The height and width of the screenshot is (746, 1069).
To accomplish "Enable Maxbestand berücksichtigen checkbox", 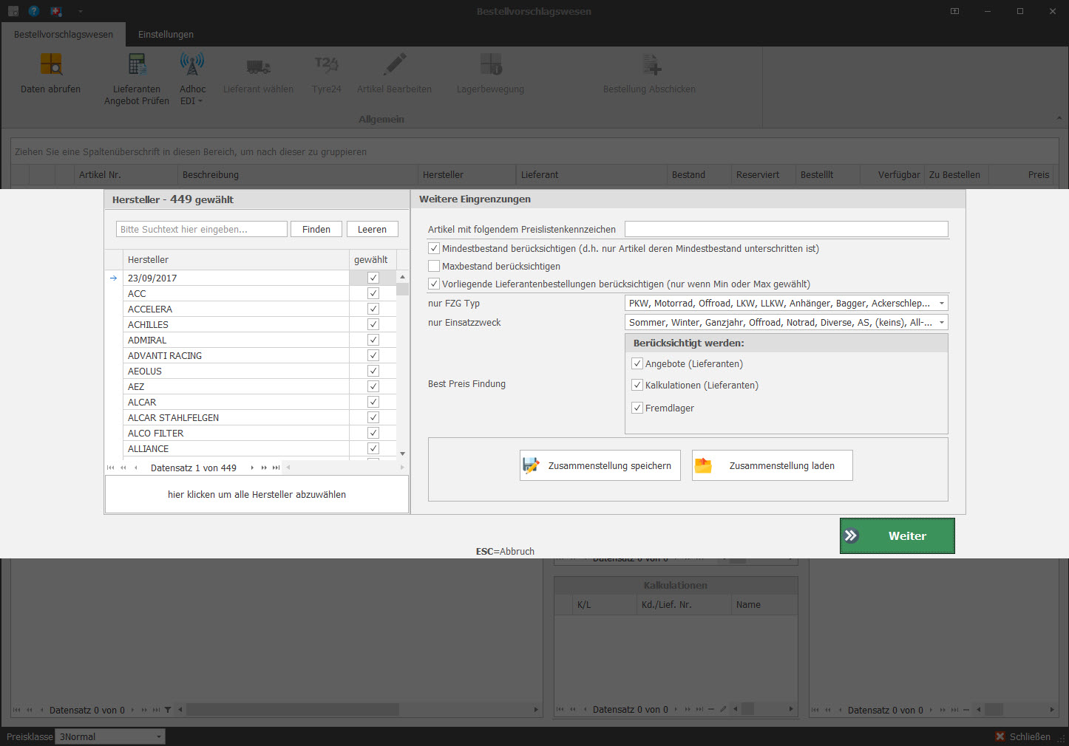I will (434, 266).
